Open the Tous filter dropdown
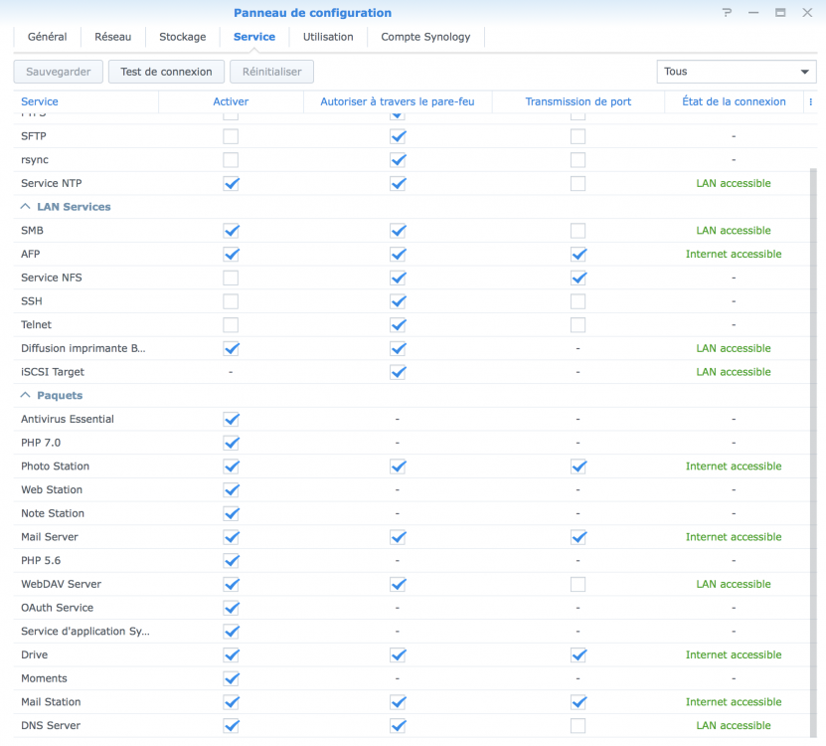 click(736, 72)
